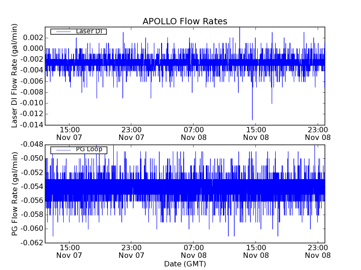Select the PG Loop legend label
This screenshot has width=361, height=270.
point(89,149)
